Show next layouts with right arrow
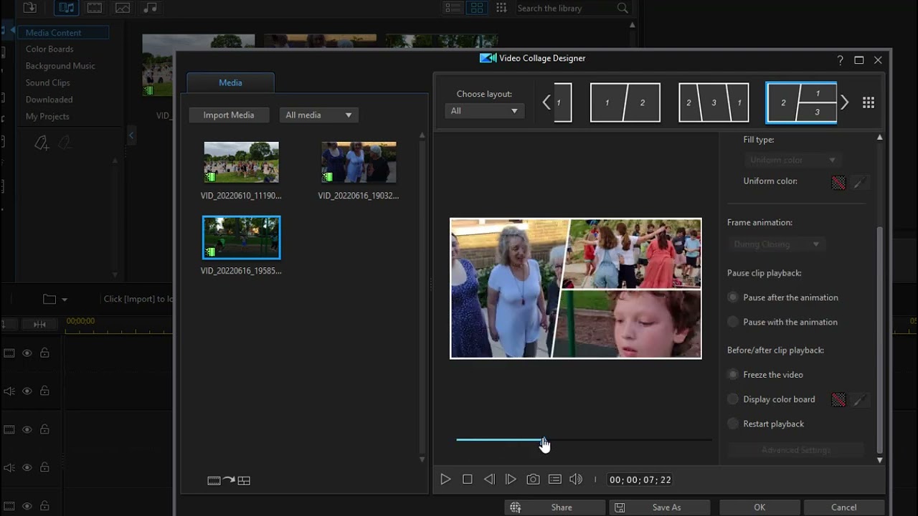 coord(845,102)
